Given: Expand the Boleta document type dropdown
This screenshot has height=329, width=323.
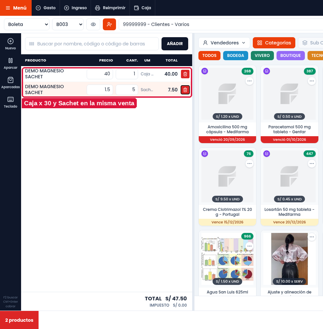Looking at the screenshot, I should pyautogui.click(x=27, y=24).
